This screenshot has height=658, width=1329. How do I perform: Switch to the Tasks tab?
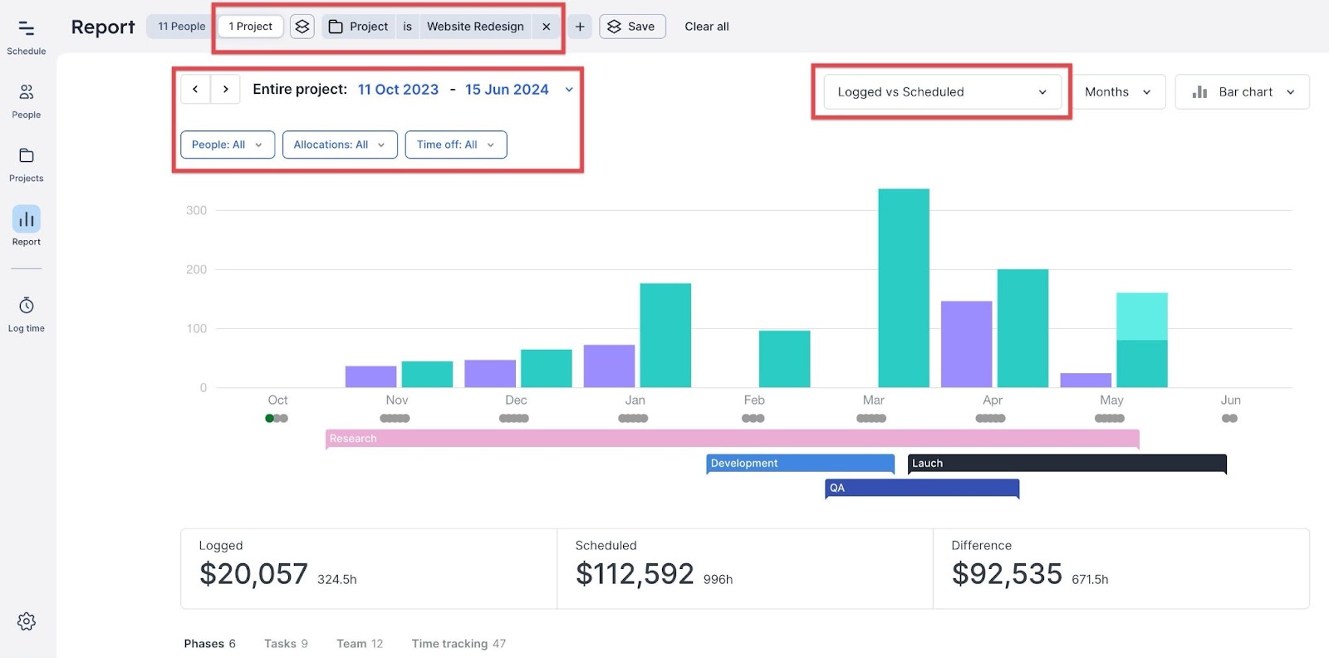pos(286,644)
